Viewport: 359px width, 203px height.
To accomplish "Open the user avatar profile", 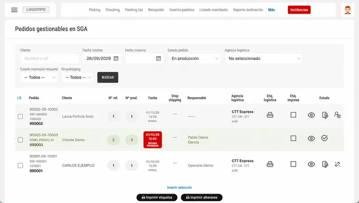I will [348, 10].
